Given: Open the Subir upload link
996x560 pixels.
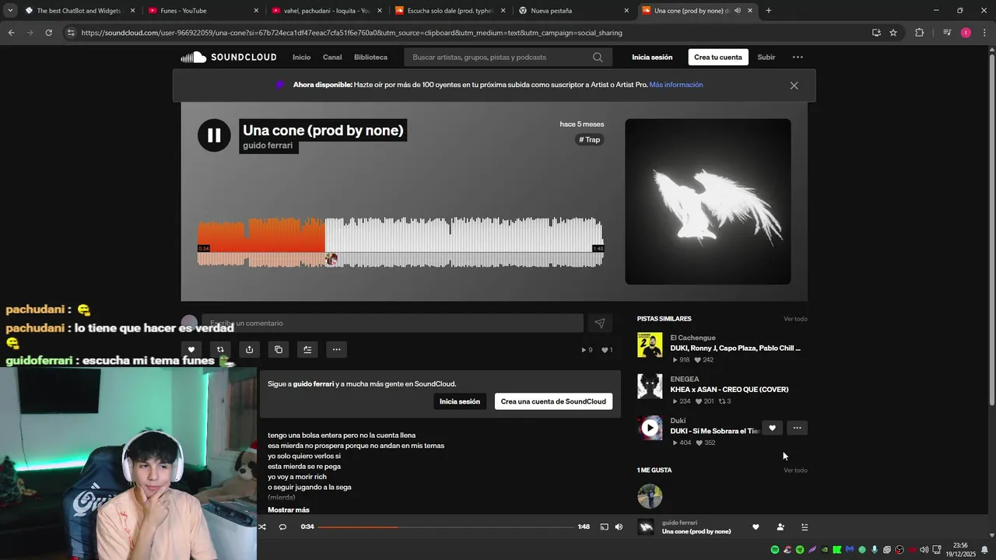Looking at the screenshot, I should click(x=766, y=57).
